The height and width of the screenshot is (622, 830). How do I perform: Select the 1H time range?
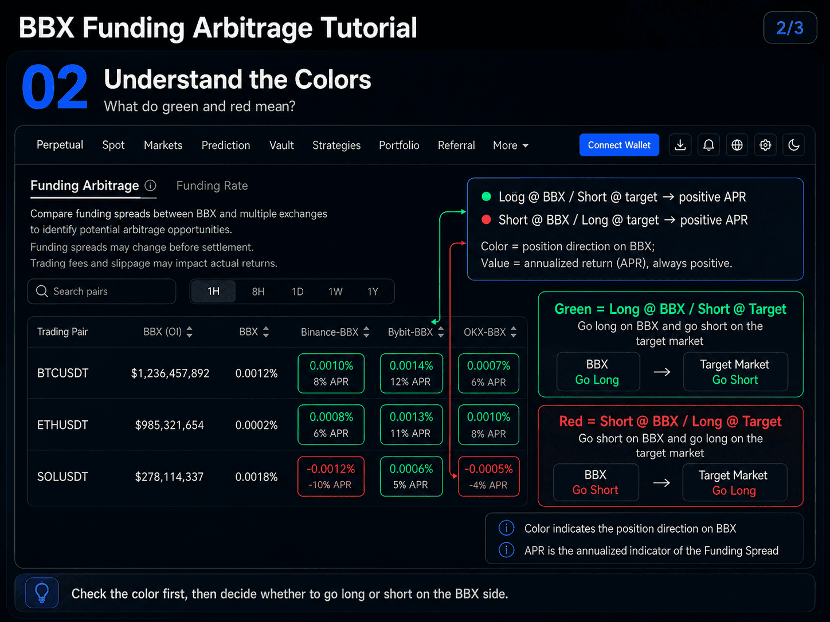click(213, 292)
